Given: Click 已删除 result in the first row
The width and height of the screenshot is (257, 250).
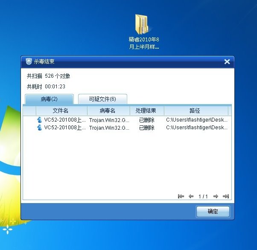Looking at the screenshot, I should tap(147, 120).
